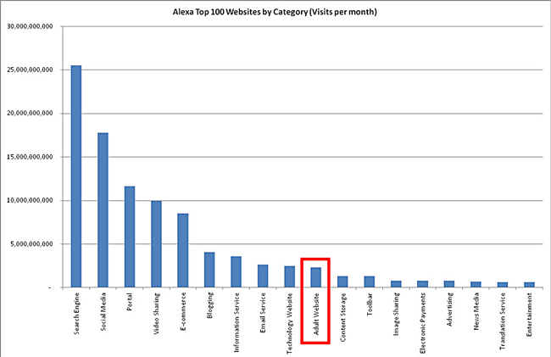
Task: Select the Content Storage bar
Action: [x=342, y=282]
